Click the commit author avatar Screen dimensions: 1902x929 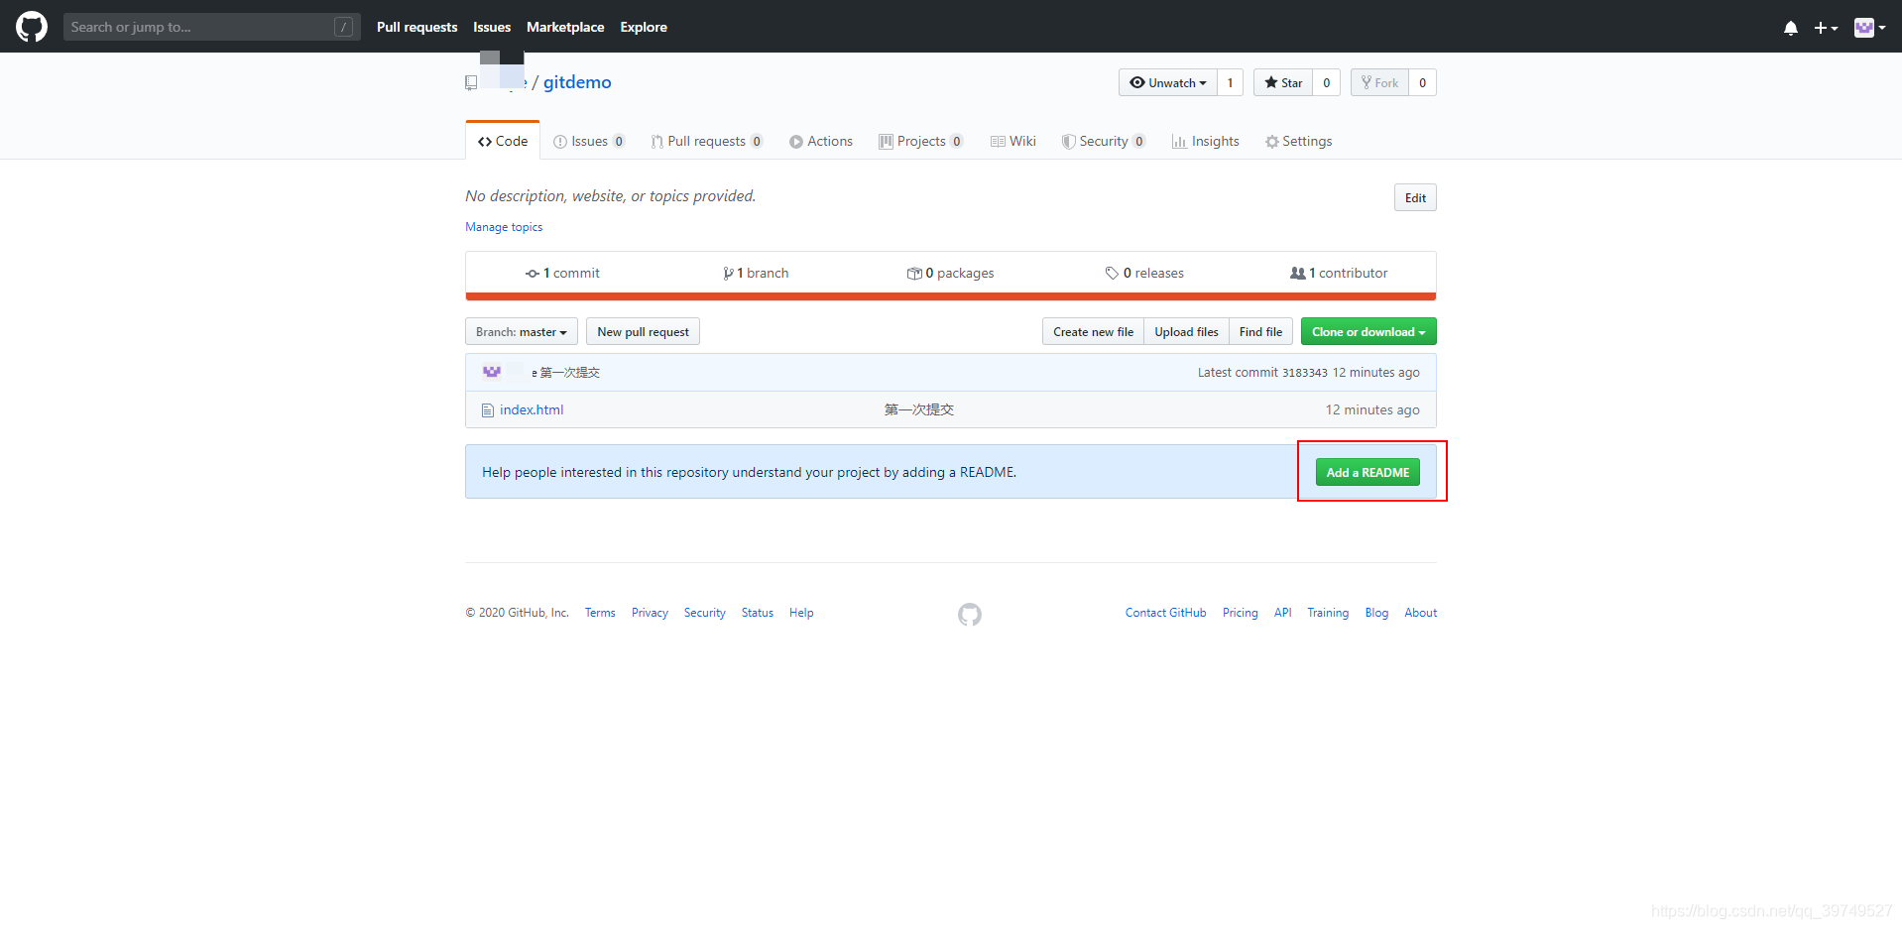tap(492, 372)
